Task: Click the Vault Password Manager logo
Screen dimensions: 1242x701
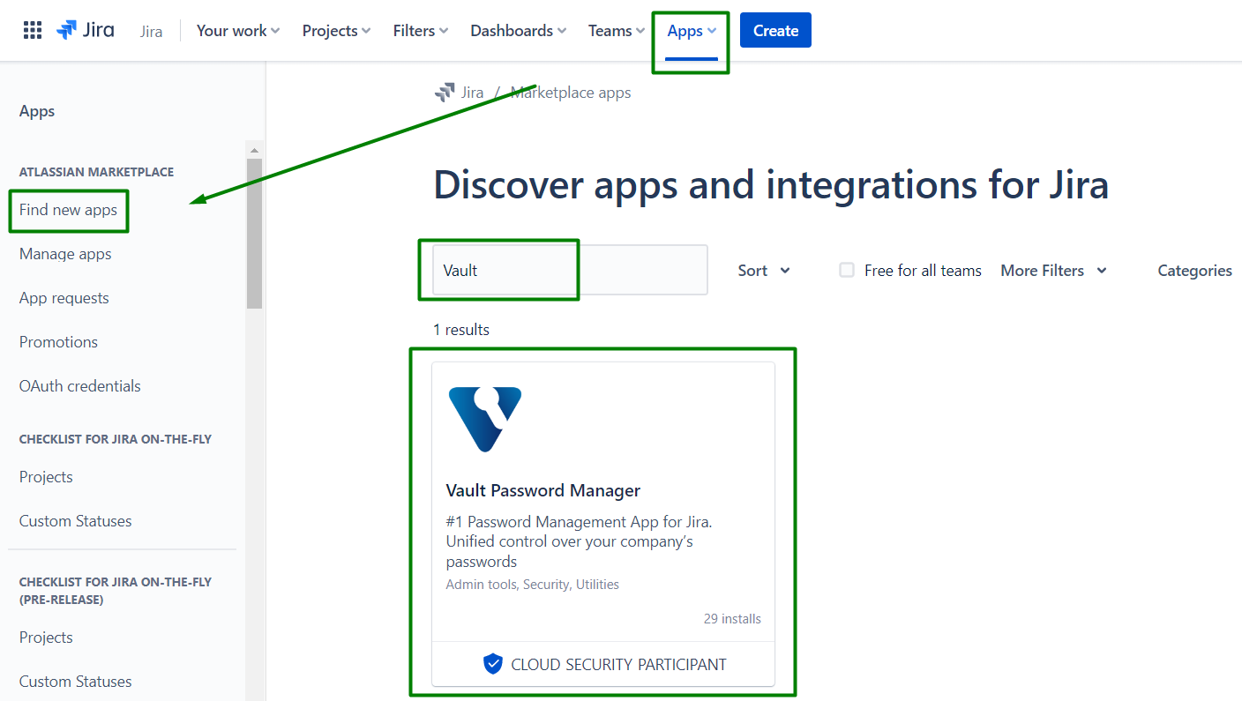Action: coord(484,419)
